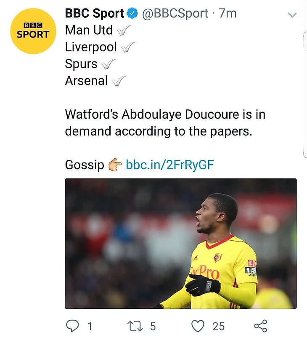Click the @BBCSport handle

tap(175, 13)
